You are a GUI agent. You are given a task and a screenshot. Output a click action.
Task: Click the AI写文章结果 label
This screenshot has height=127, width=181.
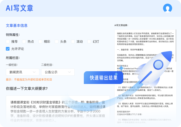121,25
